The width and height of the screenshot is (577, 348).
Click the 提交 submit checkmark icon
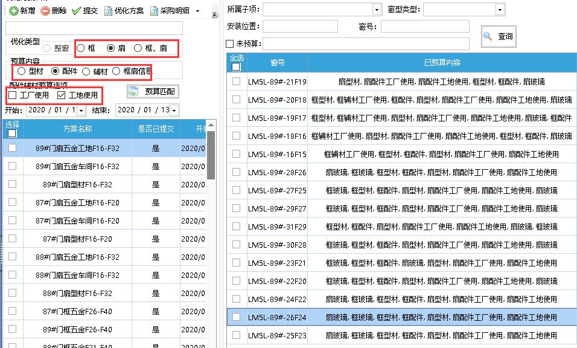pyautogui.click(x=76, y=11)
